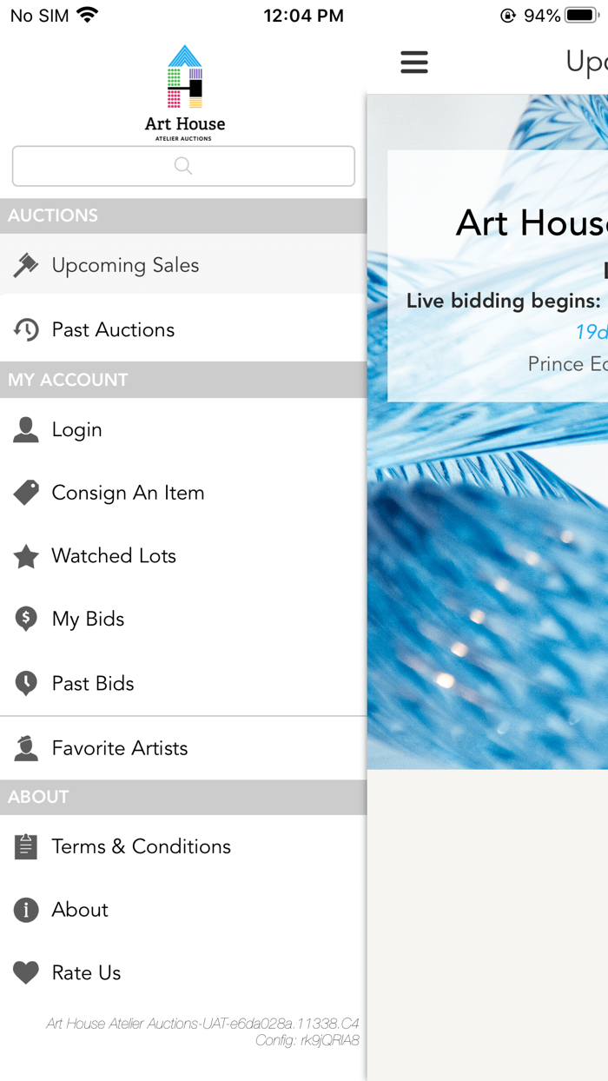Tap the Login menu item
This screenshot has width=608, height=1081.
(77, 429)
